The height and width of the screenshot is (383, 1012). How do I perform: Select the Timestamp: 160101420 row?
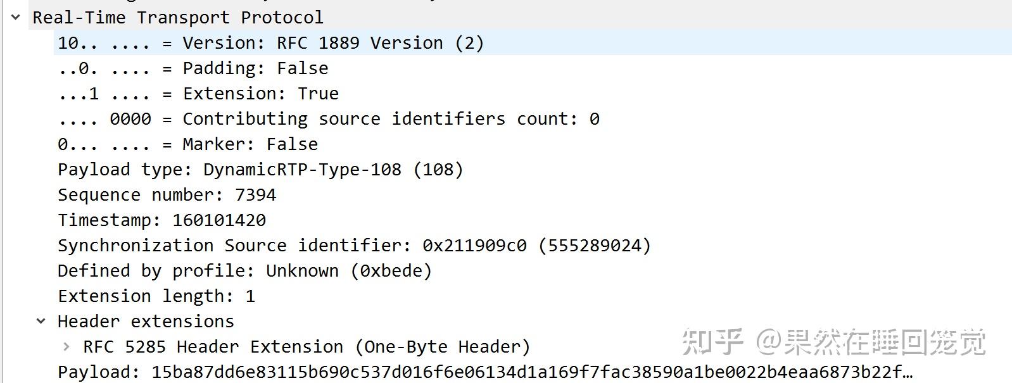[161, 220]
